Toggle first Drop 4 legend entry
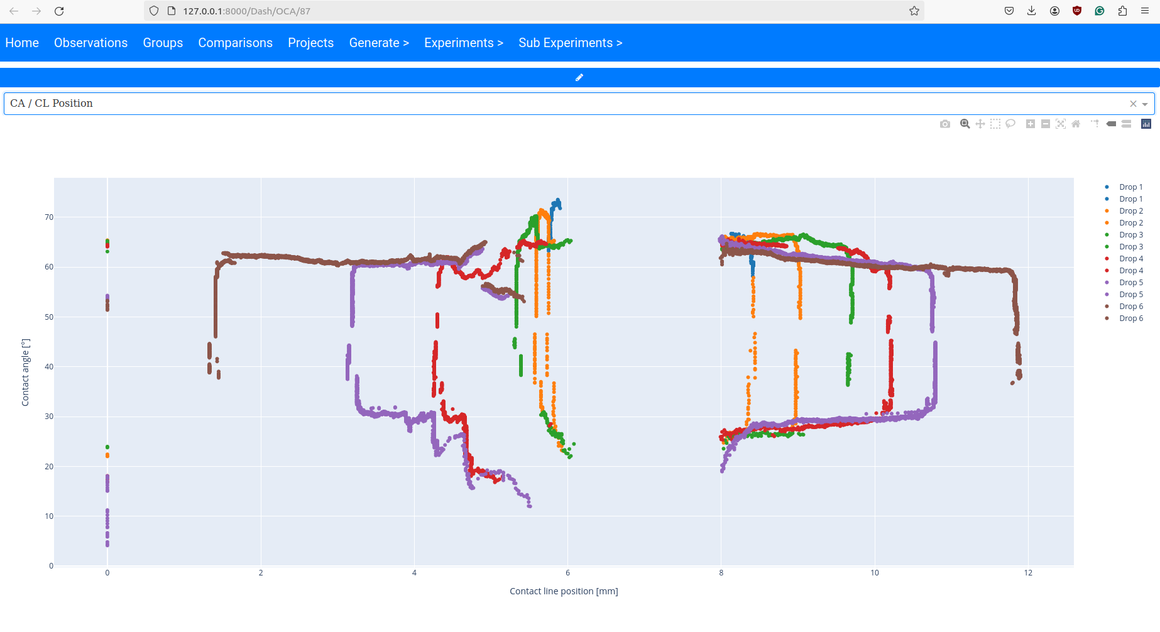This screenshot has height=632, width=1160. click(x=1124, y=259)
